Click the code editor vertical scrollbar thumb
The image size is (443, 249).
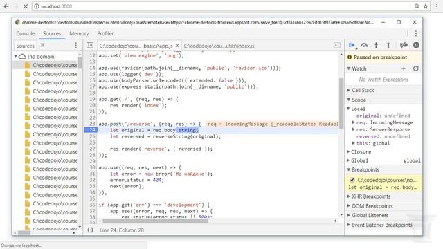pos(341,103)
